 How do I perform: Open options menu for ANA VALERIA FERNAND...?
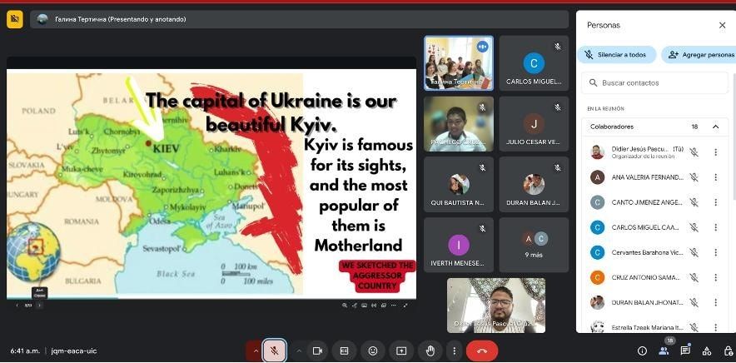(x=715, y=177)
